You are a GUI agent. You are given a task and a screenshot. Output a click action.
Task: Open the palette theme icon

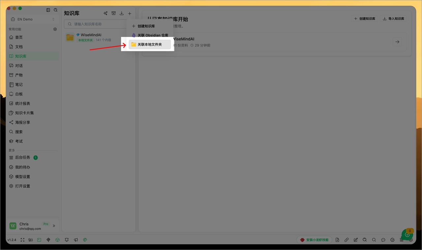(x=85, y=240)
